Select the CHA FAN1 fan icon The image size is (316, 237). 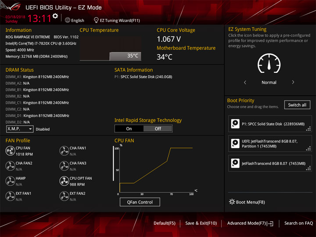pyautogui.click(x=64, y=151)
